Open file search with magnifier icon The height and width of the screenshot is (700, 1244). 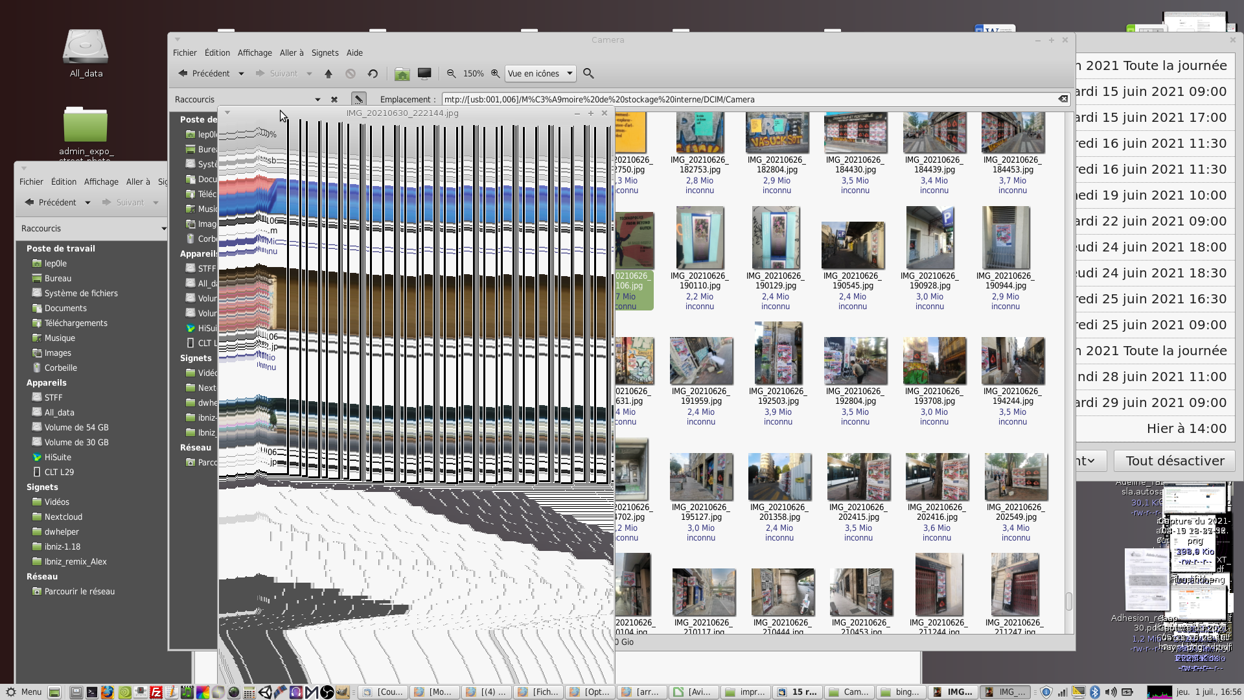(588, 74)
